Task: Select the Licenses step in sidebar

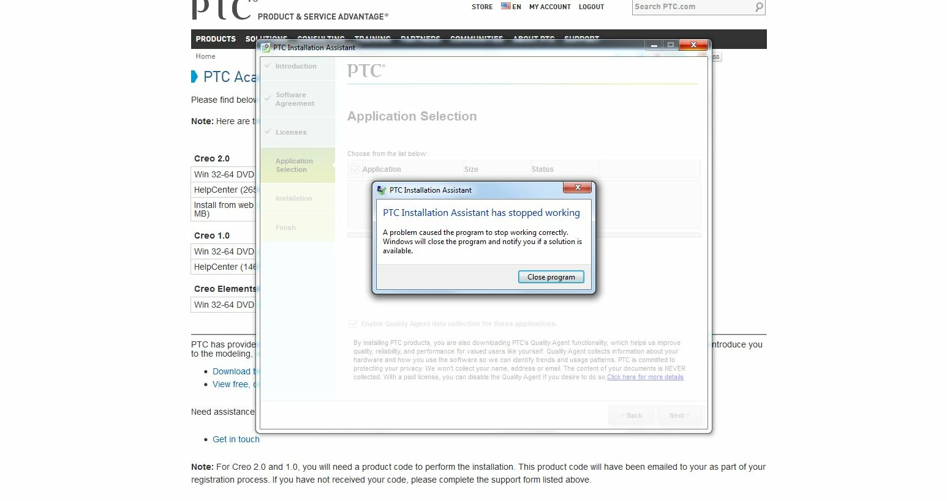Action: pyautogui.click(x=297, y=132)
